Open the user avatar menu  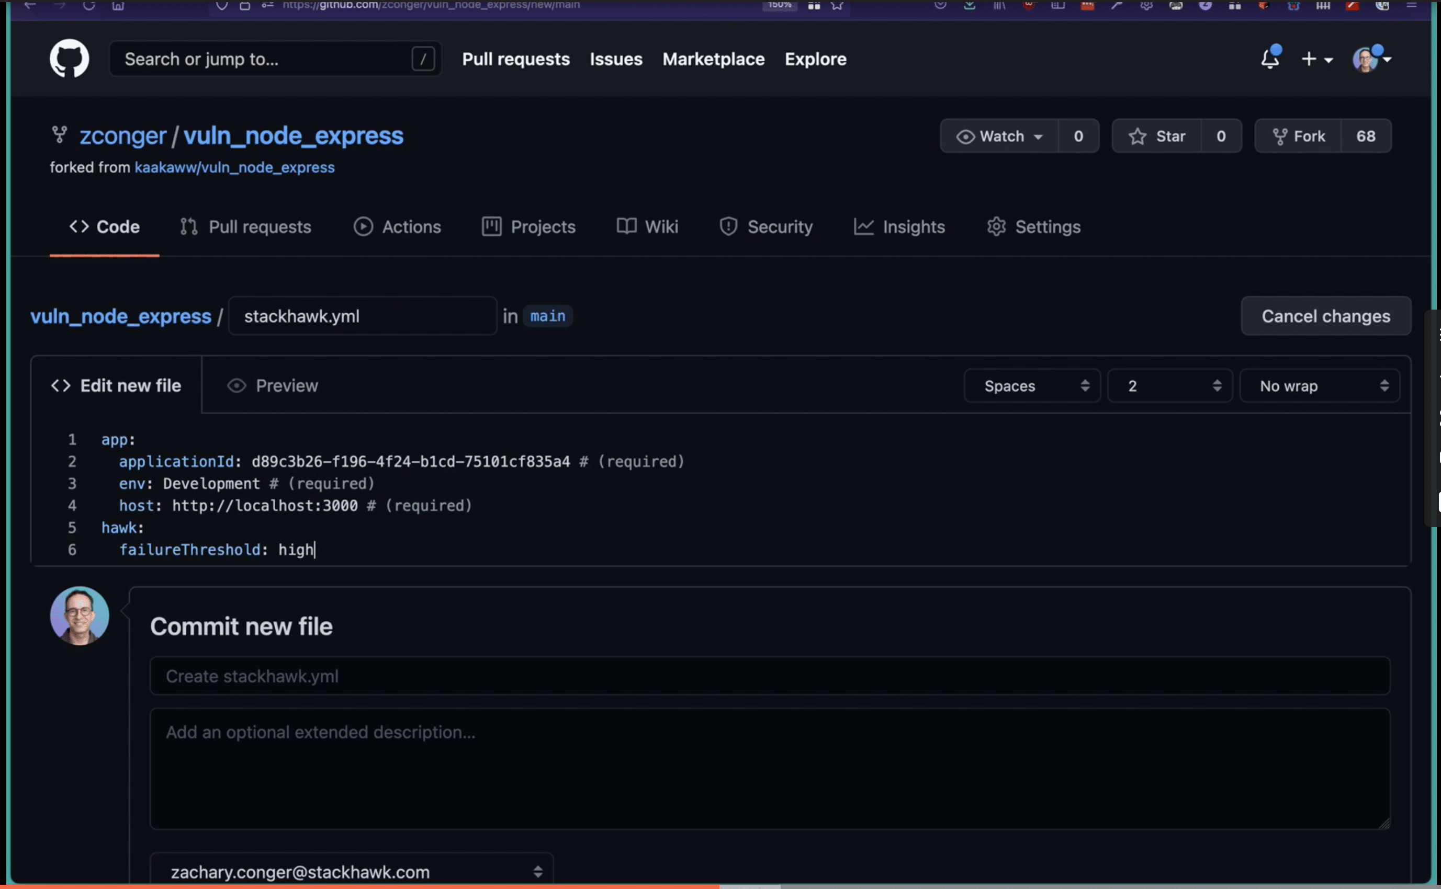pyautogui.click(x=1371, y=60)
